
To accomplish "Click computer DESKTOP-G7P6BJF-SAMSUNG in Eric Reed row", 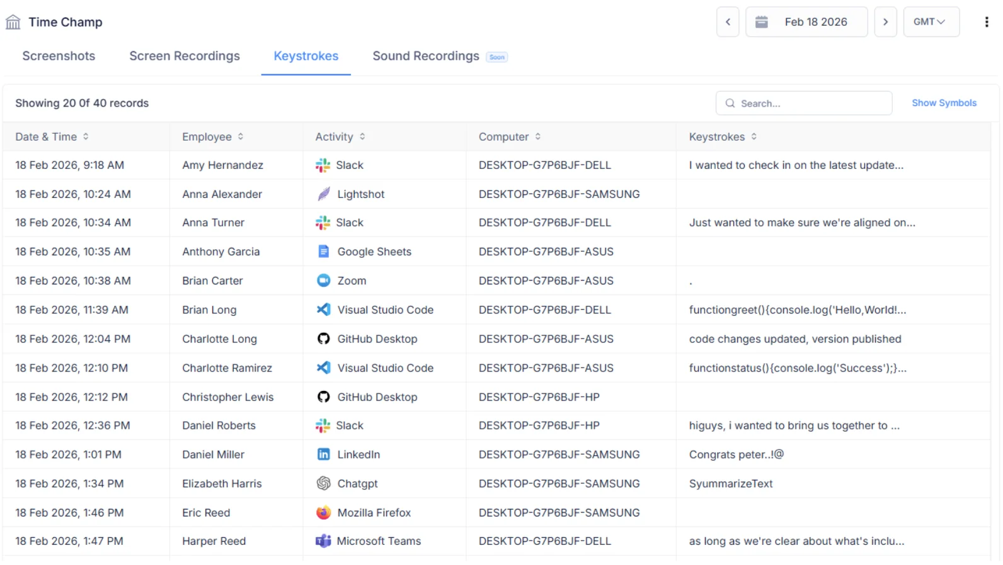I will pyautogui.click(x=559, y=513).
